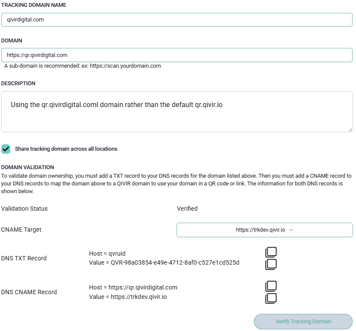Grab the Description box resize handle
Screen dimensions: 356x331
(x=350, y=129)
